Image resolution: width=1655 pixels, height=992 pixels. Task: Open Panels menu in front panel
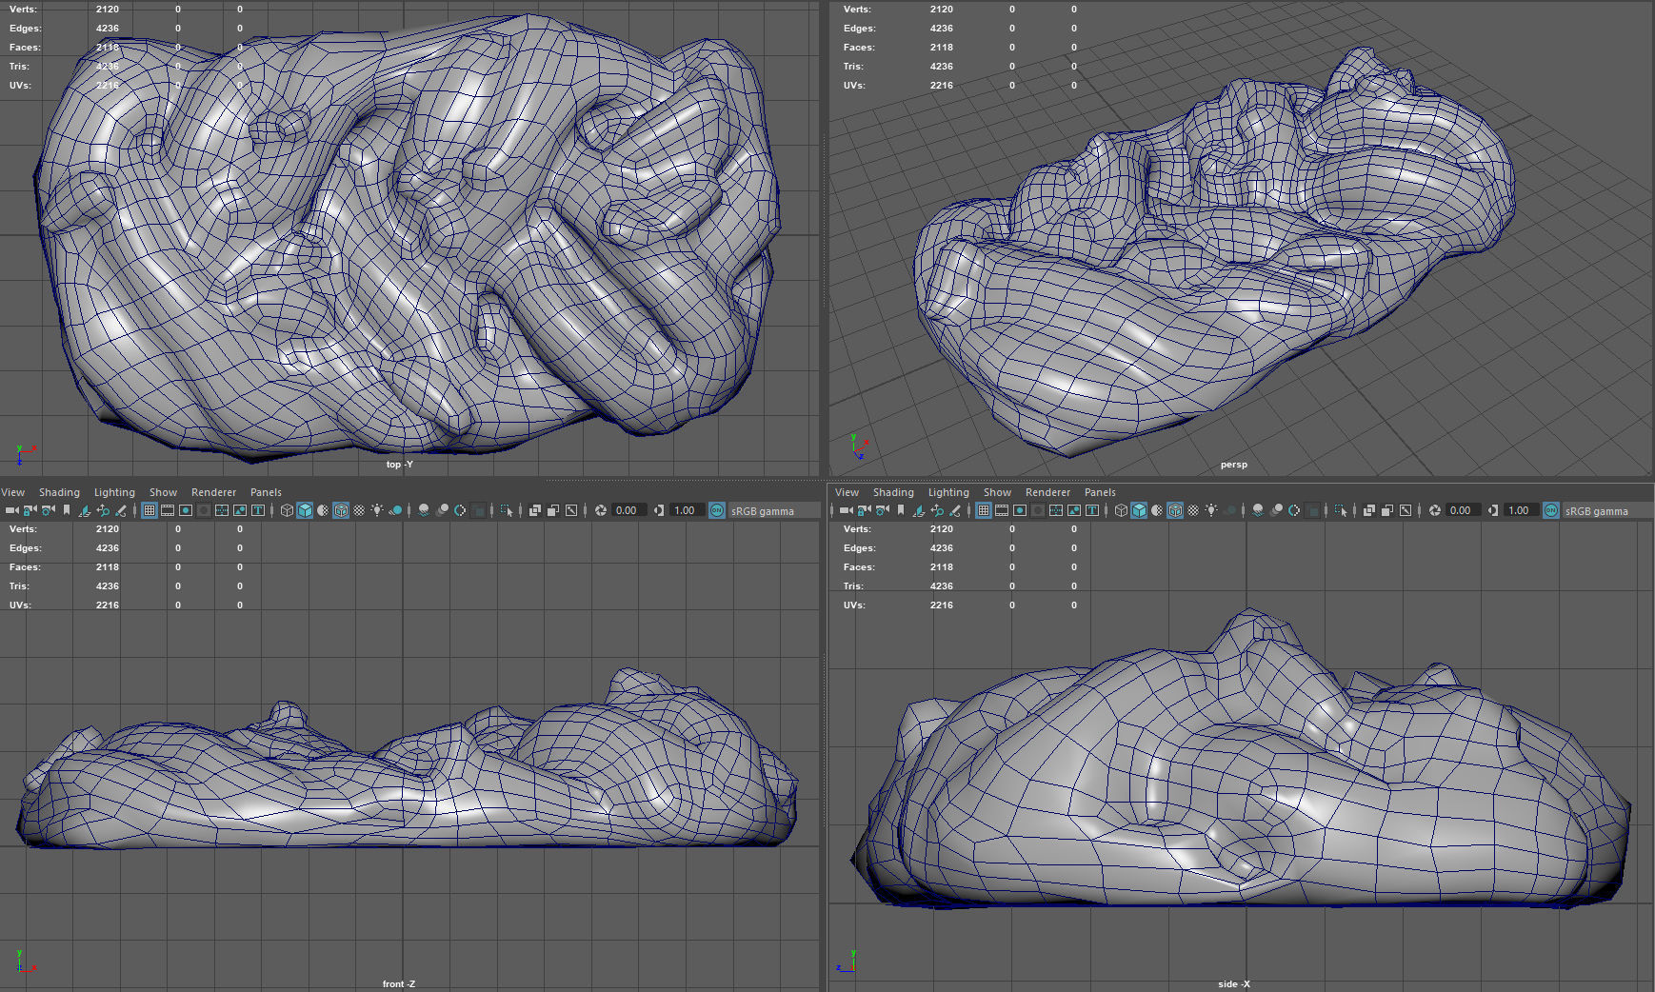(266, 492)
